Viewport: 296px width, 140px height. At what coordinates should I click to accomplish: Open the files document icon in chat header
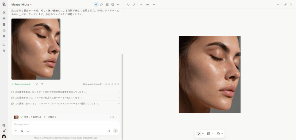pos(112,5)
